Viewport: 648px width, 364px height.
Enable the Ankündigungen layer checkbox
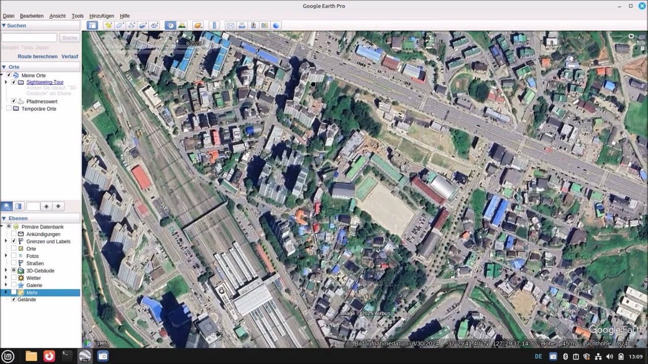tap(14, 234)
